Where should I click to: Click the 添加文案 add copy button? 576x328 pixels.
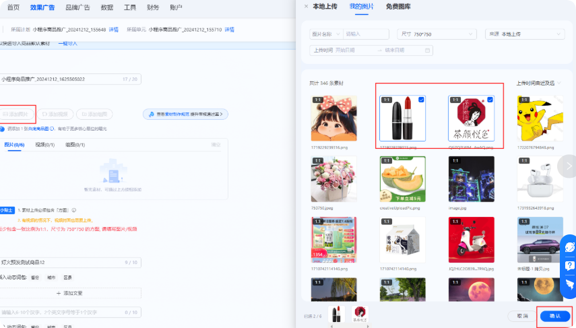click(70, 293)
